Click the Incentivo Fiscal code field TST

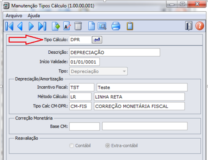(x=82, y=88)
